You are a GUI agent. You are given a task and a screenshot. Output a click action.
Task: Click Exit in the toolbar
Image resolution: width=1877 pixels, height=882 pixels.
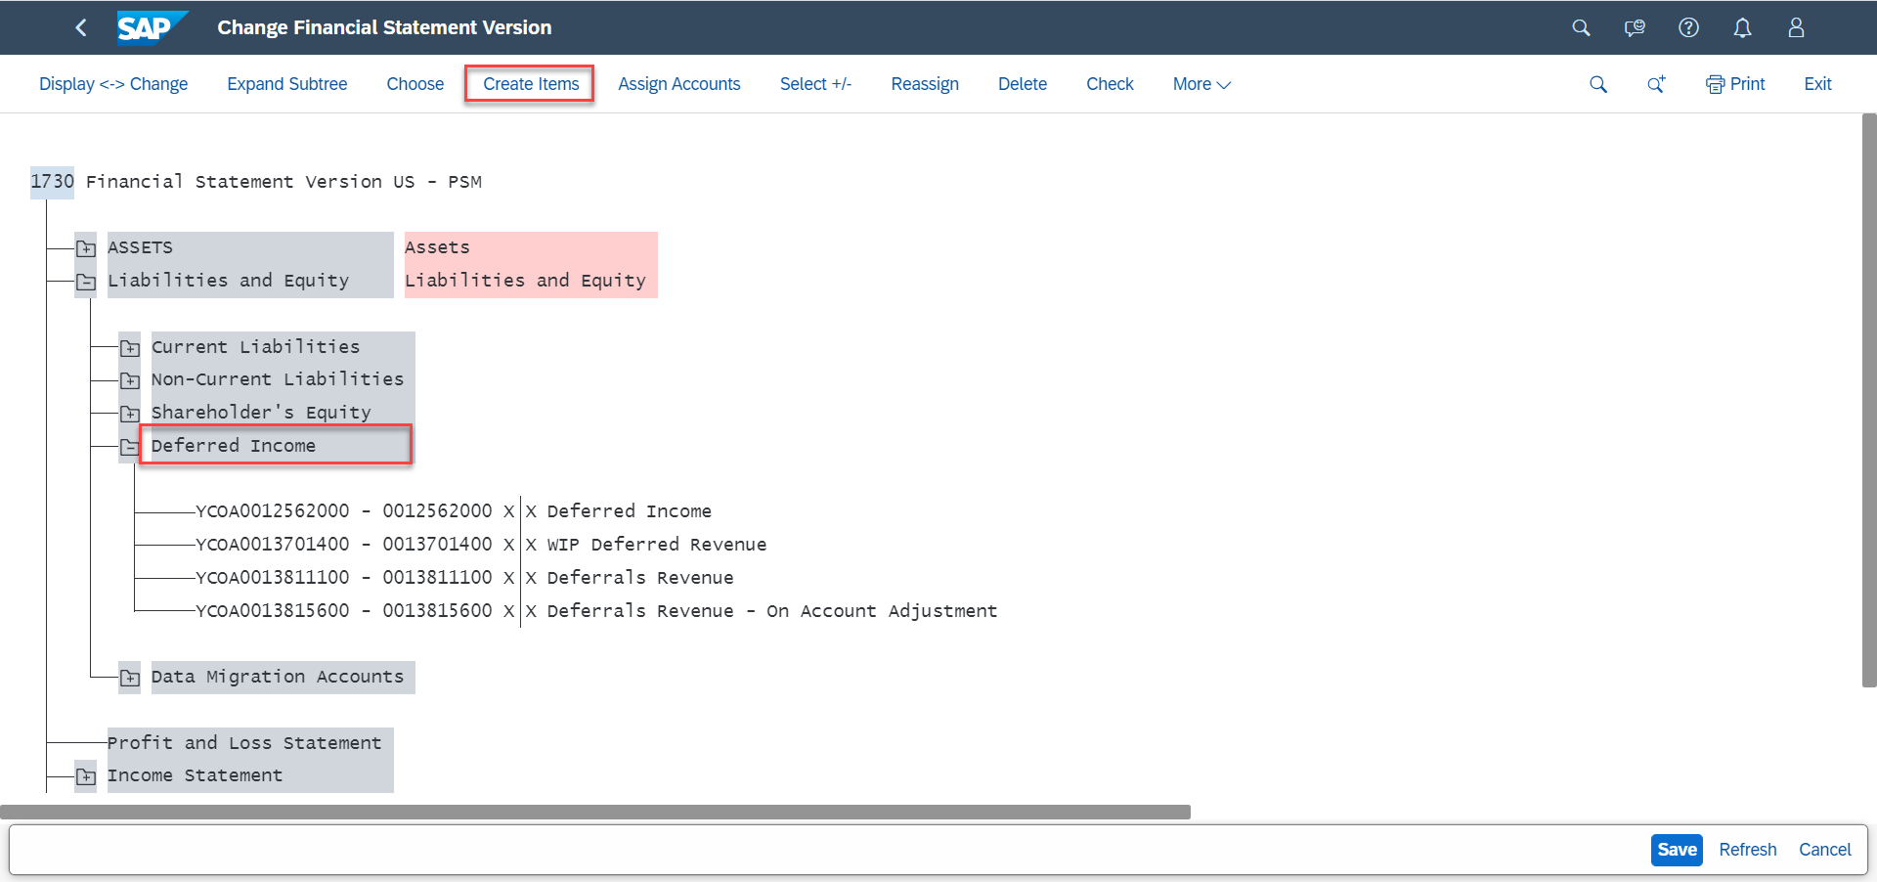1817,84
